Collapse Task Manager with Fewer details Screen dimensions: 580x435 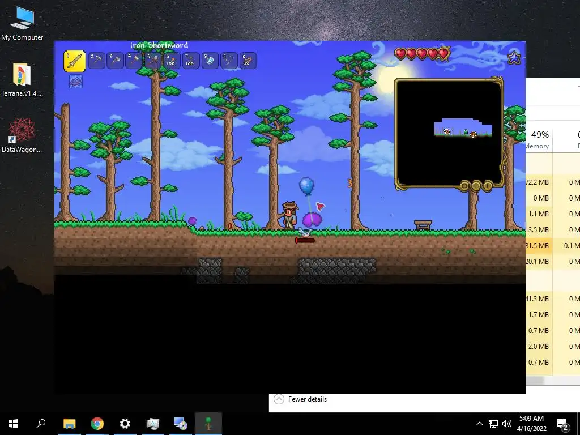[x=300, y=399]
